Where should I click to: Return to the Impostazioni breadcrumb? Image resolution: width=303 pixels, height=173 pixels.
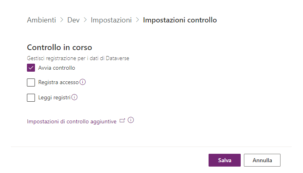(x=111, y=20)
